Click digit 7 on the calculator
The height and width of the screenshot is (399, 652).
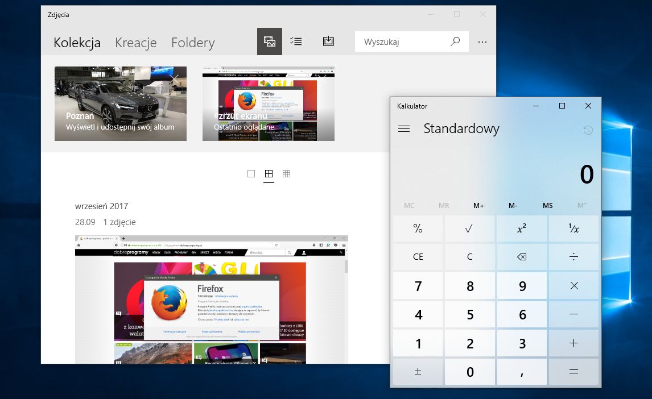coord(418,286)
